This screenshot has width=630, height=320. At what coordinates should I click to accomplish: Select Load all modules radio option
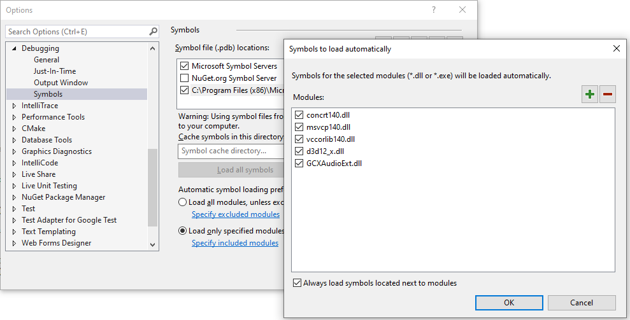pyautogui.click(x=182, y=202)
